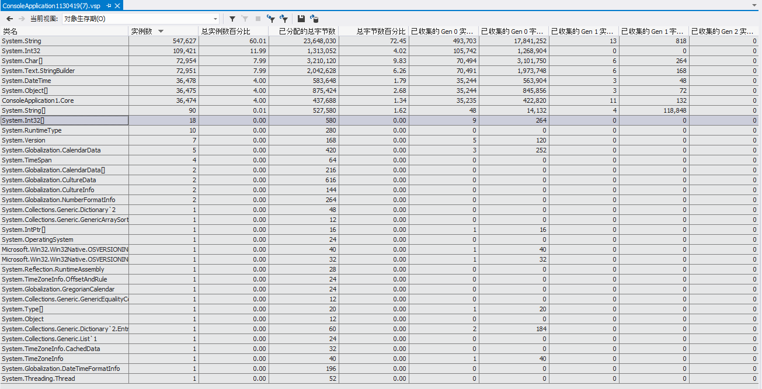
Task: Click the floppy disk save icon
Action: click(301, 19)
